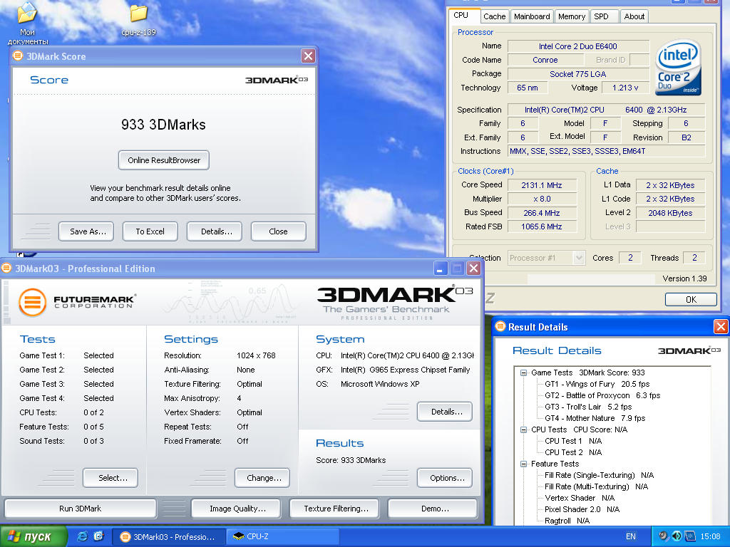Select Fill Rate (Single-Texturing) row
This screenshot has height=547, width=730.
coord(599,475)
